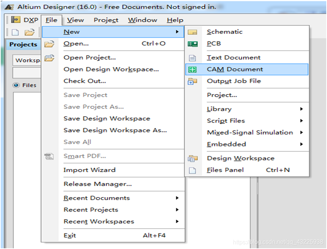Select the Projects panel tab
Viewport: 327px width, 249px height.
click(23, 44)
